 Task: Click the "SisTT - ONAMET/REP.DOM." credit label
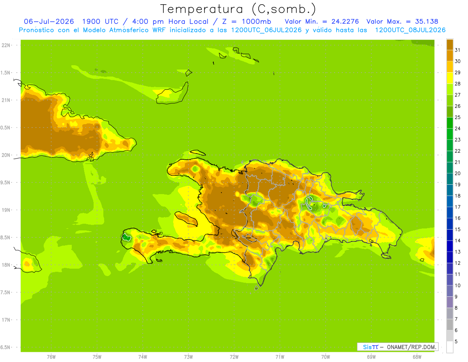click(x=398, y=347)
